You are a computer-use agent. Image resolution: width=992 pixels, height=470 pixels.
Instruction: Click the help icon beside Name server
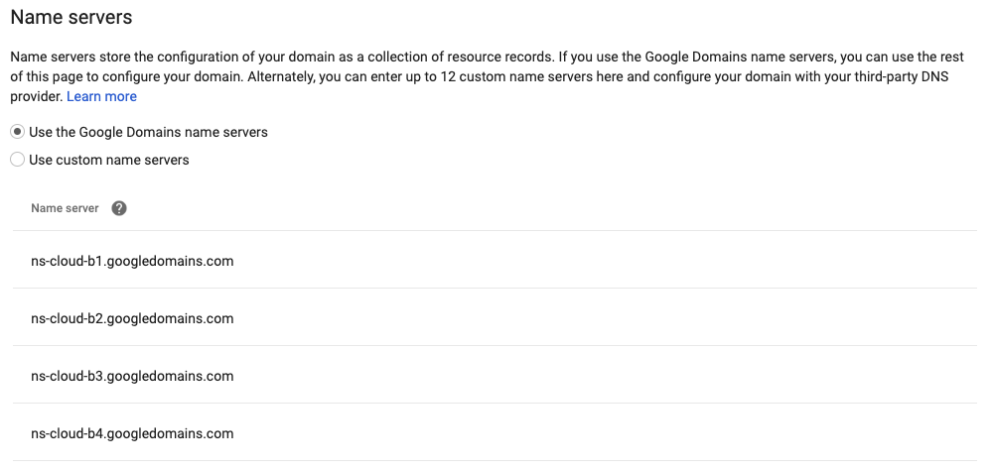coord(119,208)
